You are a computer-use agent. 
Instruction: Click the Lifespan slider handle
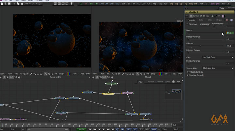coord(200,46)
